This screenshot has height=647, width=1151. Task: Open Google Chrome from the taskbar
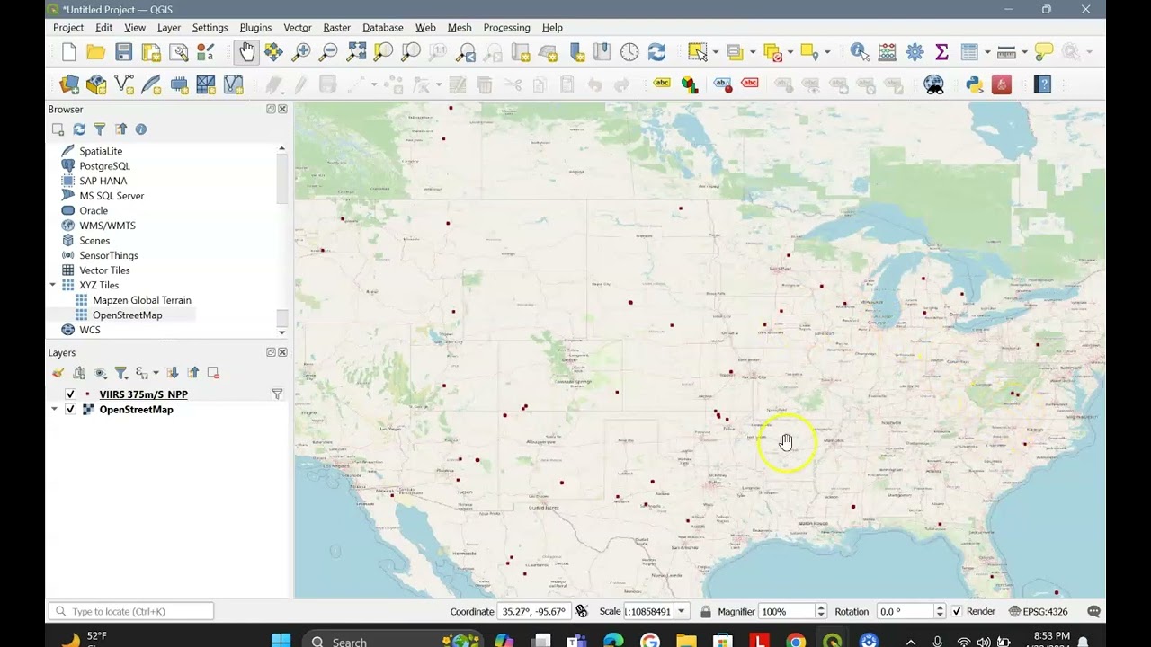pos(796,641)
